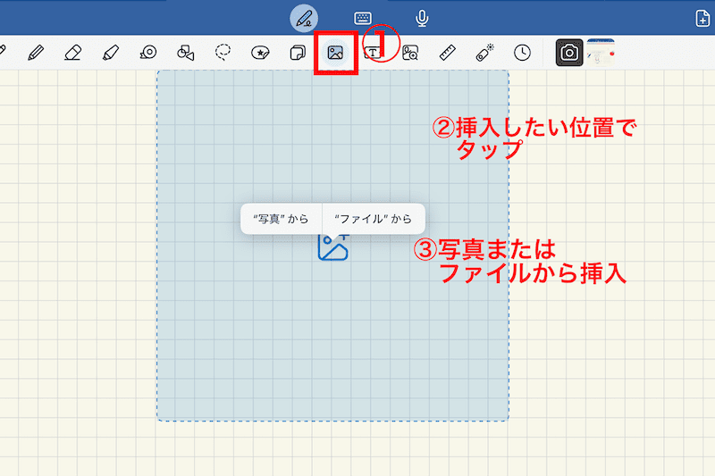Switch to keyboard input mode
The image size is (715, 476).
(x=363, y=18)
